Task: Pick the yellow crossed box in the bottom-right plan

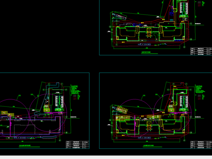Action: [149, 124]
